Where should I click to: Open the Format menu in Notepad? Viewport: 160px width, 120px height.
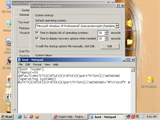(37, 64)
